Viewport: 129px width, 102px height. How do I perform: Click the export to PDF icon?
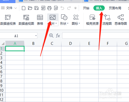(x=43, y=8)
